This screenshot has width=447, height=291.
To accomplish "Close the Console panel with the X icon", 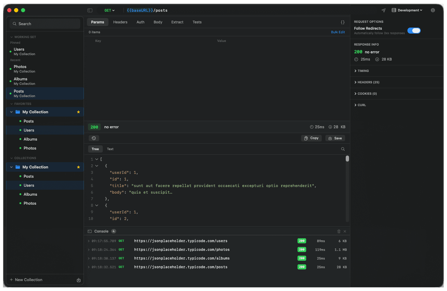I will (345, 231).
